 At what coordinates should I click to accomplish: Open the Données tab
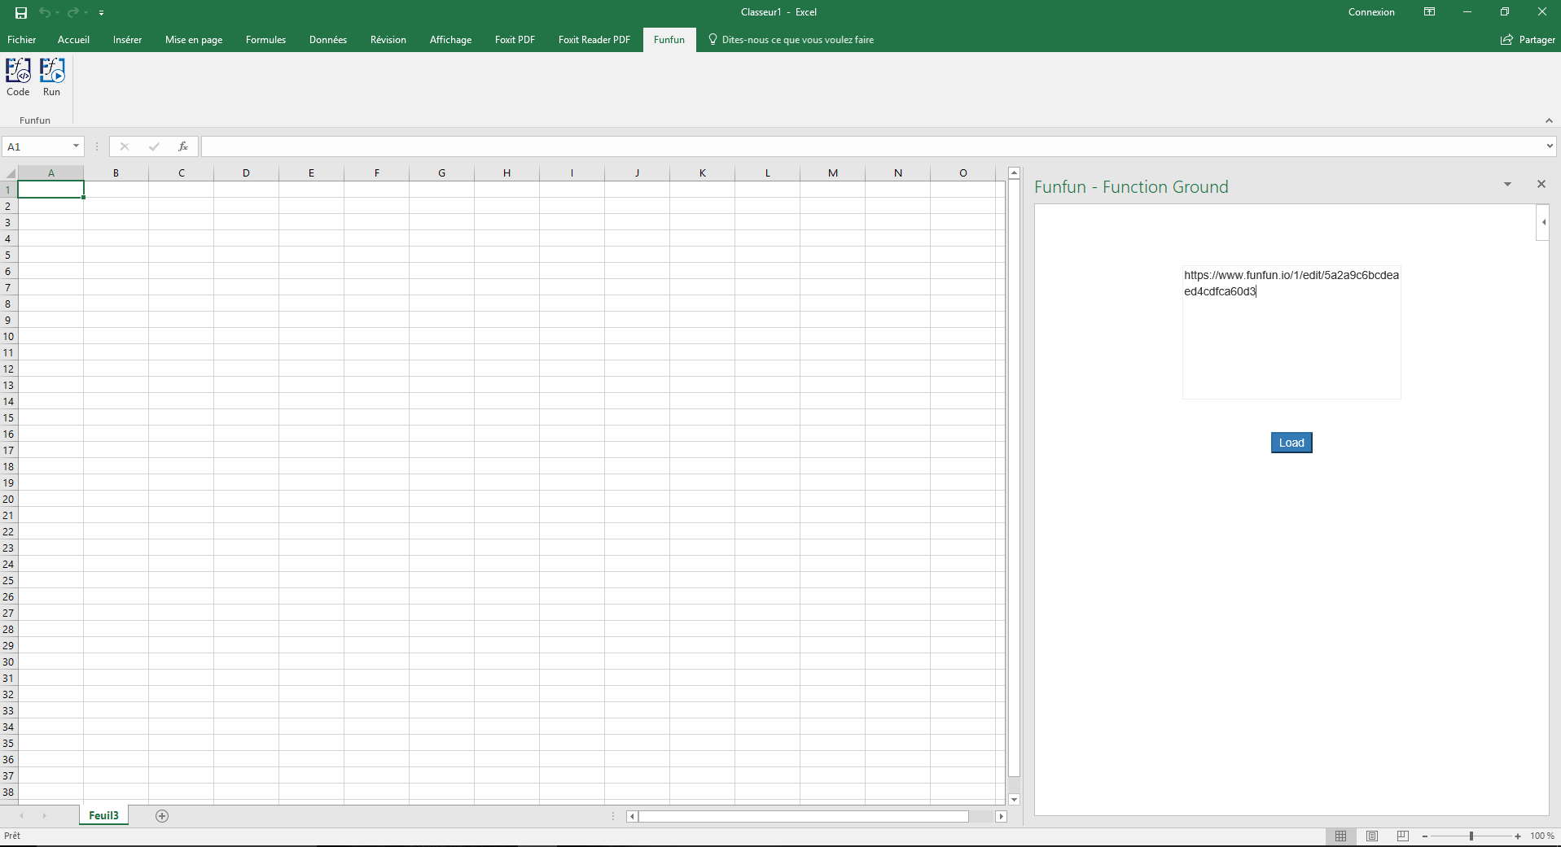click(x=328, y=40)
